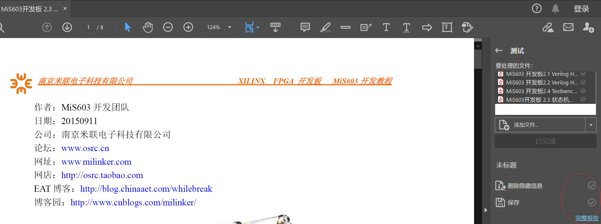This screenshot has height=224, width=601.
Task: Expand the fit page options arrow
Action: [x=258, y=27]
